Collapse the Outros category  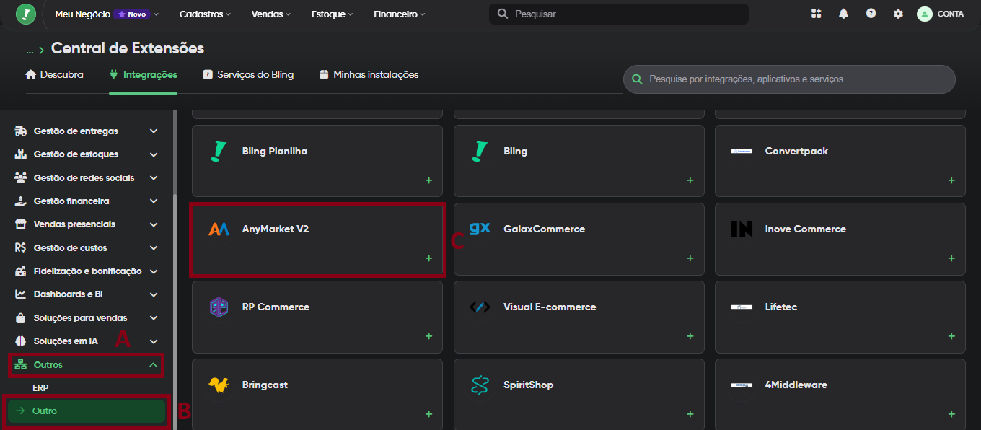87,365
